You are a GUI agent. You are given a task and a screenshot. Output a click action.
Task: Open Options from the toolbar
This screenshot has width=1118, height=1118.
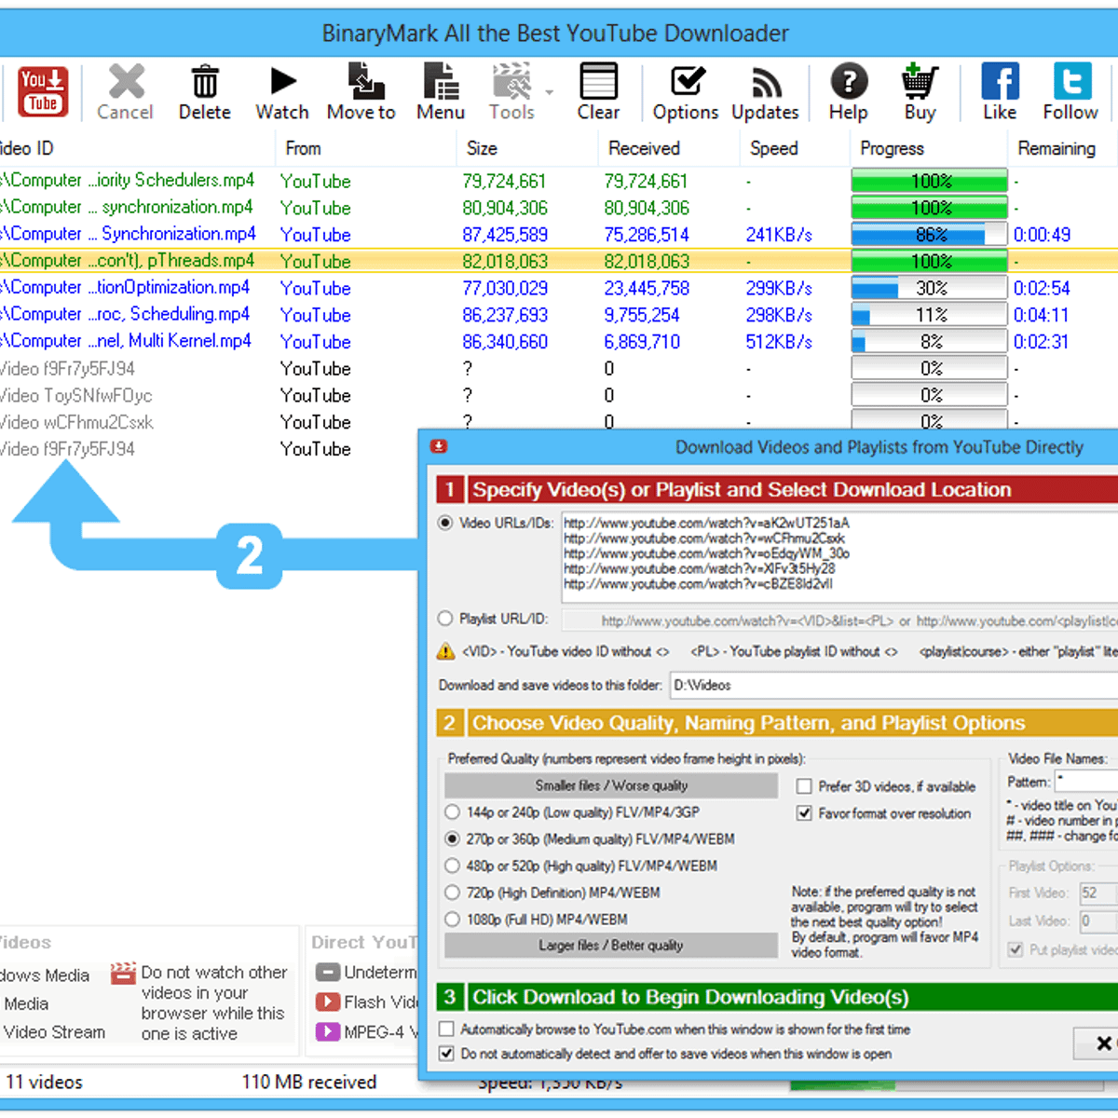[x=686, y=92]
